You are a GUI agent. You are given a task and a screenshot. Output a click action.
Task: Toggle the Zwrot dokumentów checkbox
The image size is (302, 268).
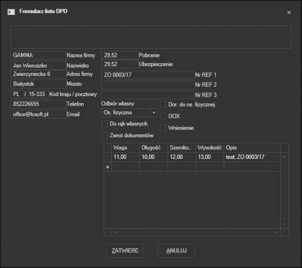click(x=104, y=135)
